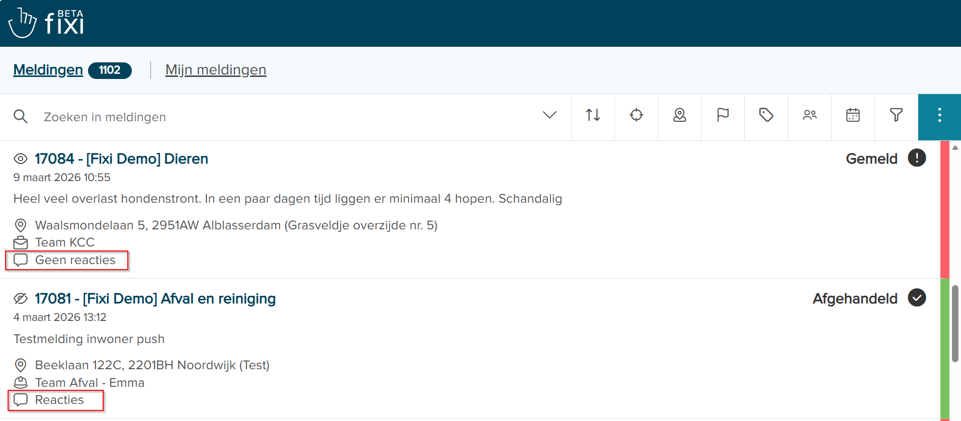Open the people team filter

pyautogui.click(x=810, y=115)
